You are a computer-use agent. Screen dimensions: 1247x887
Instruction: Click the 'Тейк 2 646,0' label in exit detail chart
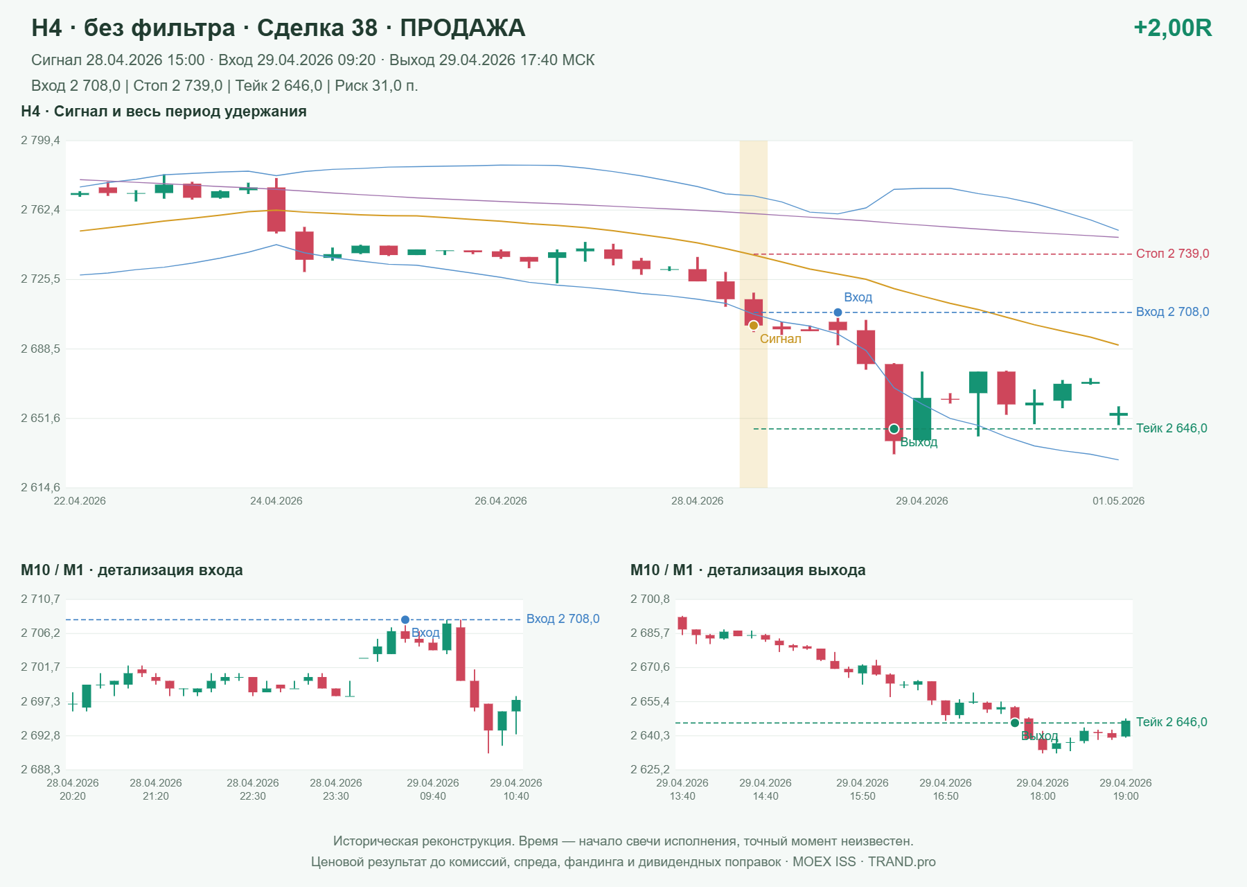1171,722
